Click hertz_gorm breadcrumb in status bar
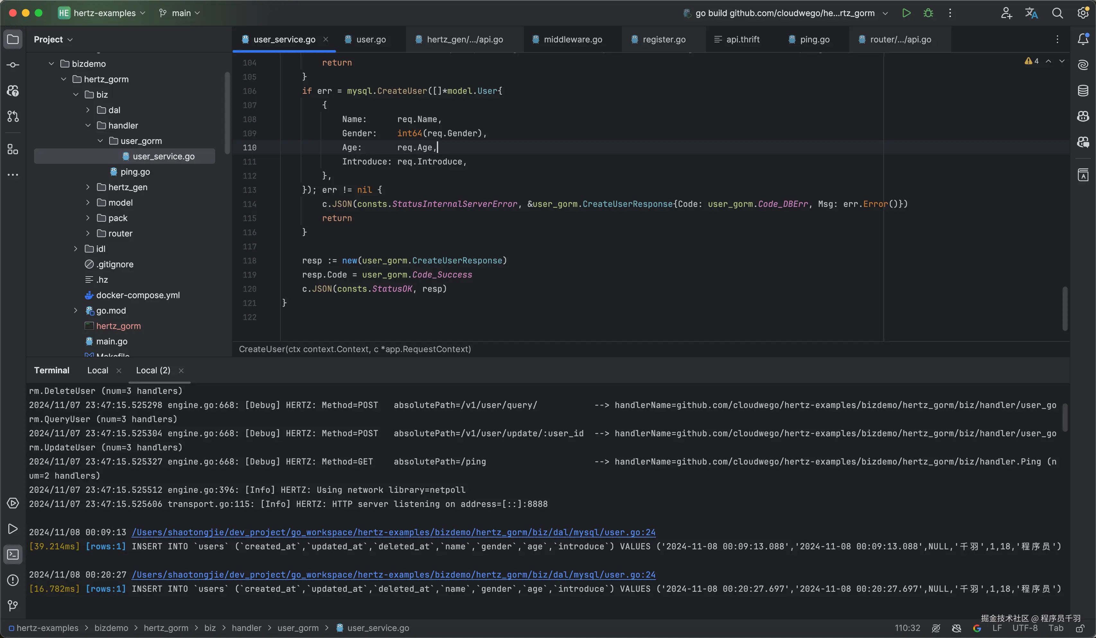This screenshot has width=1096, height=638. [166, 628]
